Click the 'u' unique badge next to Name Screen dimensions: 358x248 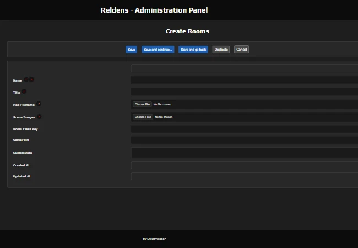tap(31, 79)
